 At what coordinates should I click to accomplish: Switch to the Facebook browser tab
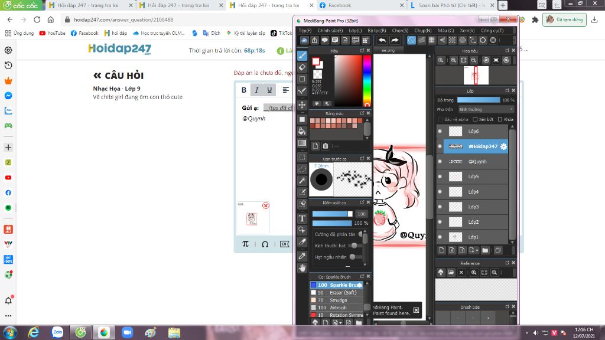[361, 5]
